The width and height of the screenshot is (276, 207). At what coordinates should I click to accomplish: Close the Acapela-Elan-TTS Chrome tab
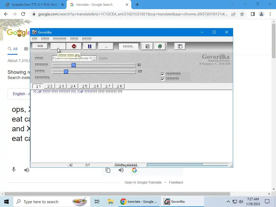[x=63, y=5]
